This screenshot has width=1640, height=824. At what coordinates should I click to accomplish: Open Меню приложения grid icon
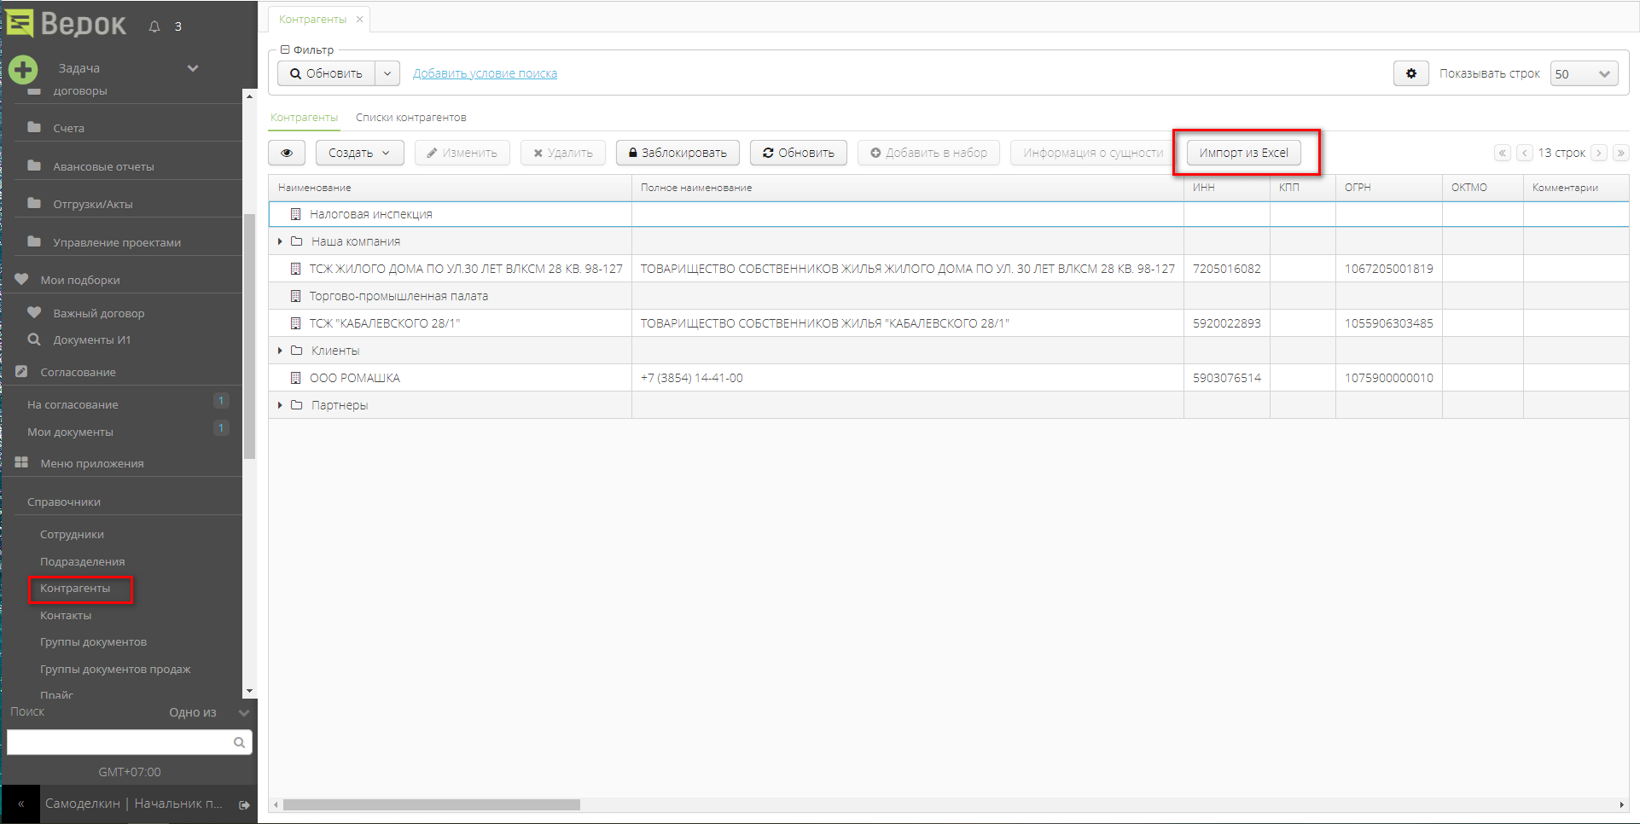[x=20, y=462]
